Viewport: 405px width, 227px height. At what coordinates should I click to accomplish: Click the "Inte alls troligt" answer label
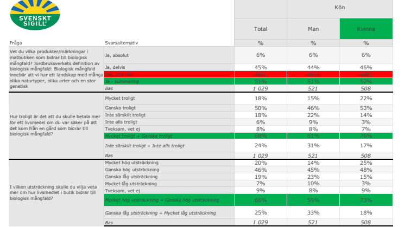click(x=122, y=122)
